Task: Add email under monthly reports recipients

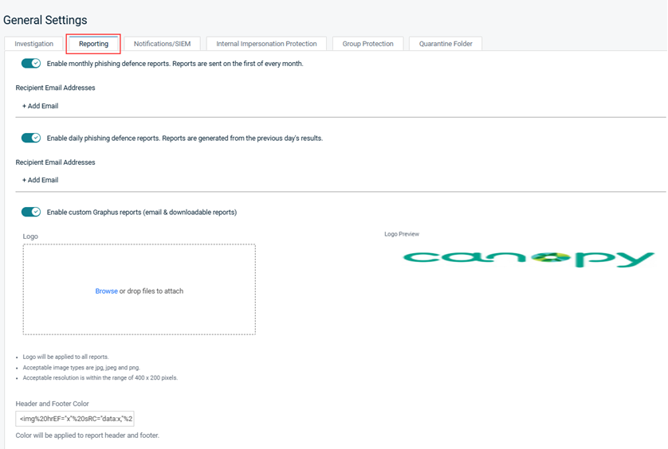Action: 41,106
